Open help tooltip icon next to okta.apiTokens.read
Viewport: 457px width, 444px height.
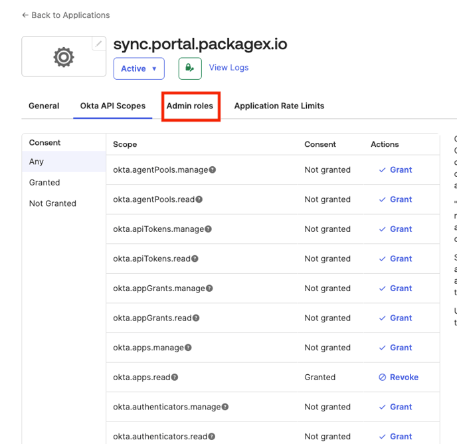[x=195, y=259]
